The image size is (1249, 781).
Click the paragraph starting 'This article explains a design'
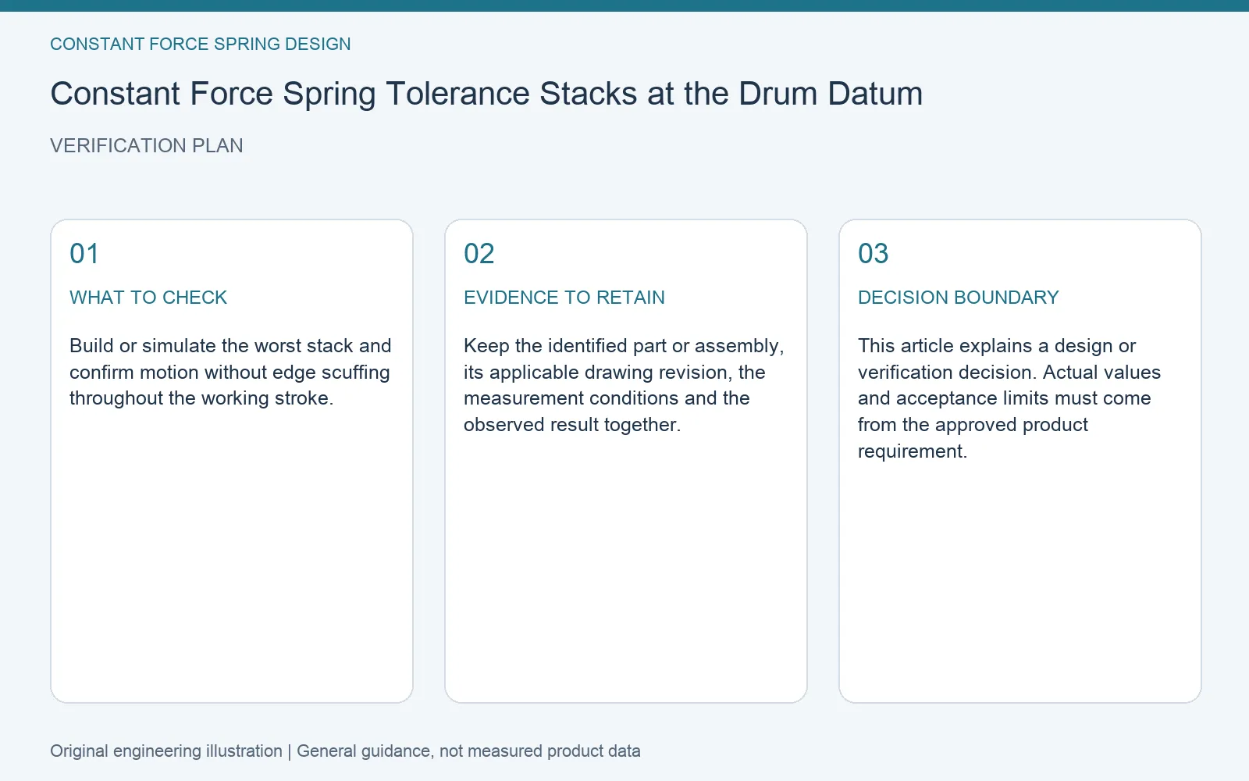1009,398
